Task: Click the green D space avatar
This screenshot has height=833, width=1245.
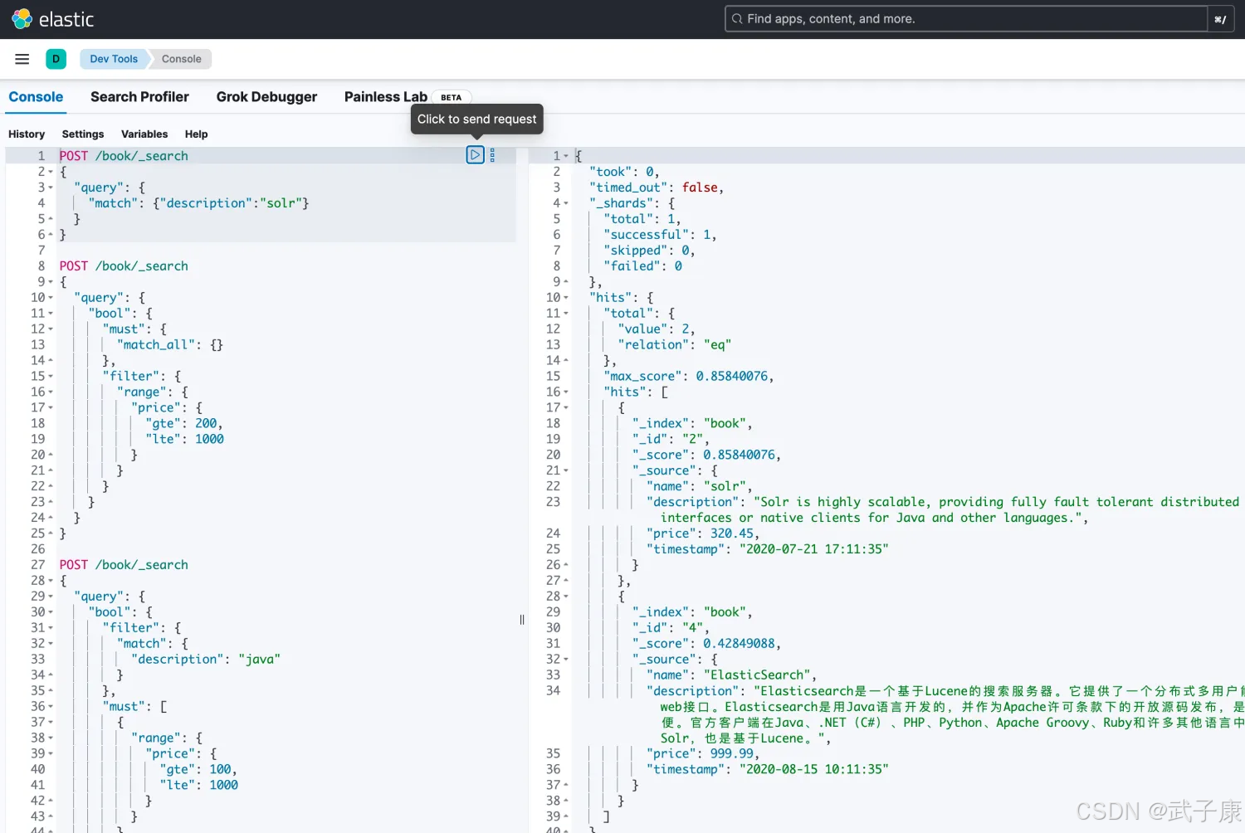Action: point(56,59)
